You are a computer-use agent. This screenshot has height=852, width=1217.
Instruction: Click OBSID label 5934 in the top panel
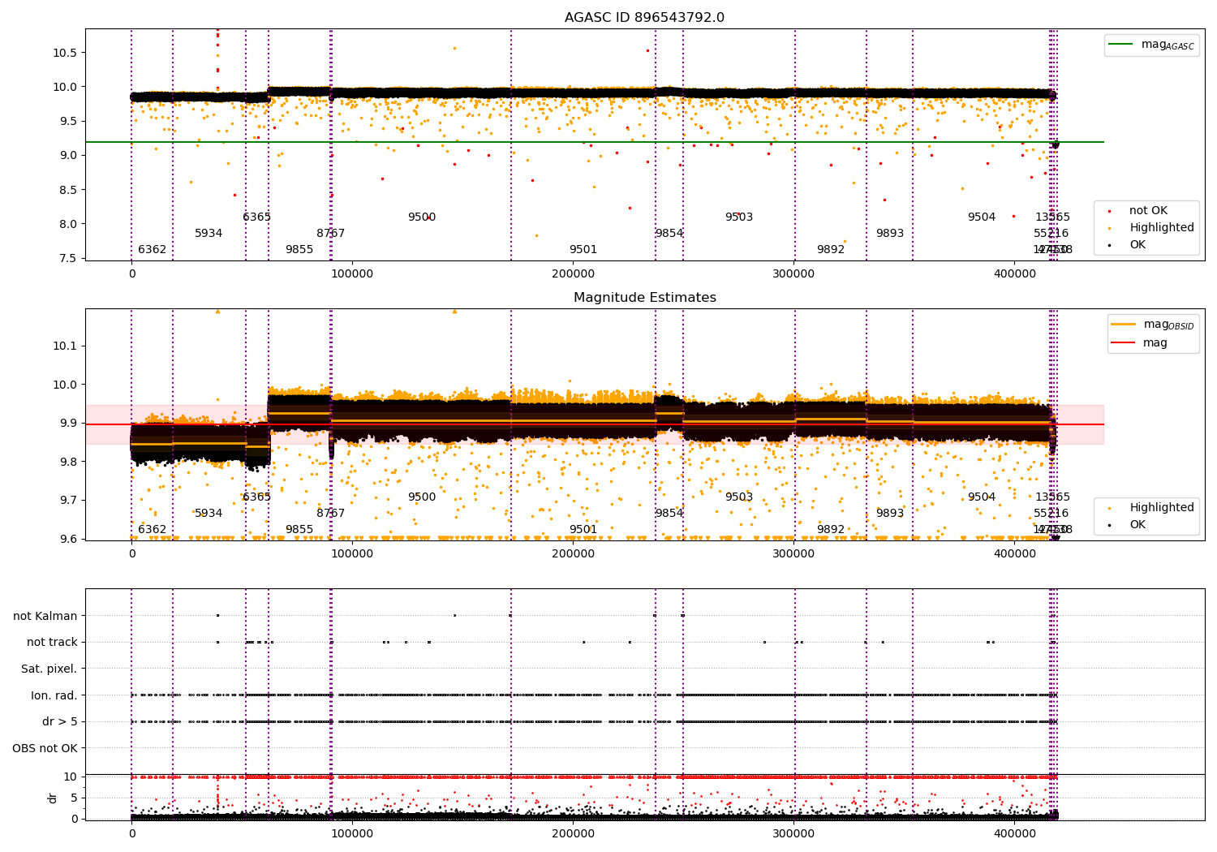(x=209, y=234)
